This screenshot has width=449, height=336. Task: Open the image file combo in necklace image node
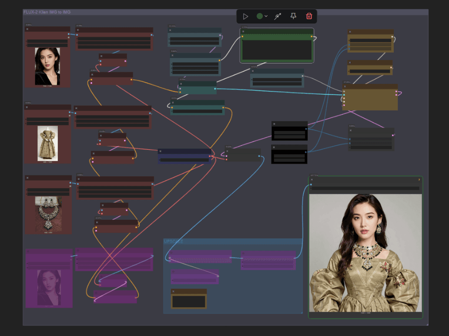48,190
